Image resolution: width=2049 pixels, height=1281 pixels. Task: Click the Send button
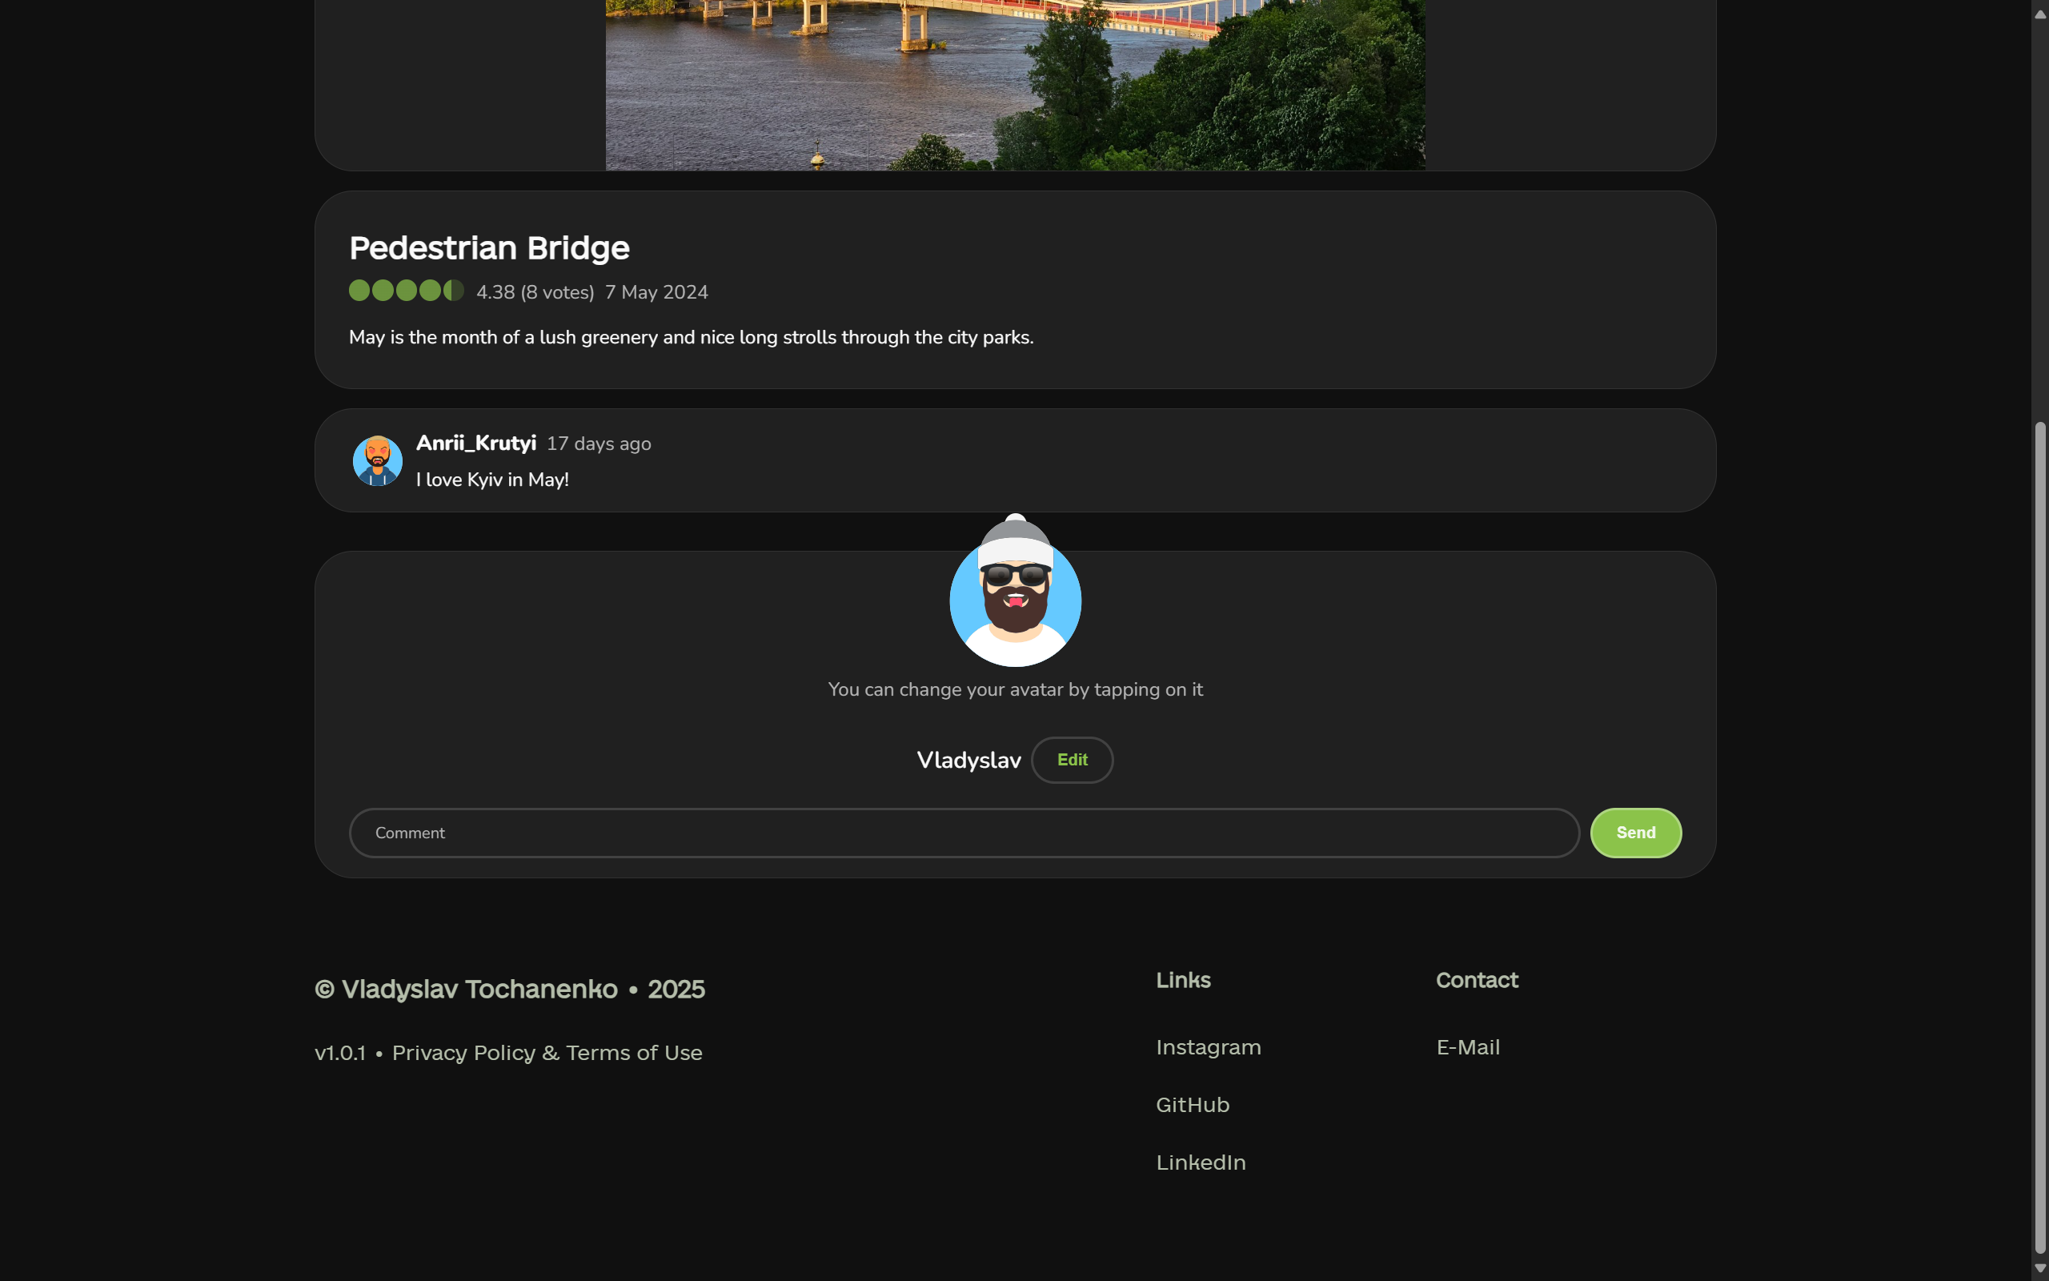point(1635,832)
